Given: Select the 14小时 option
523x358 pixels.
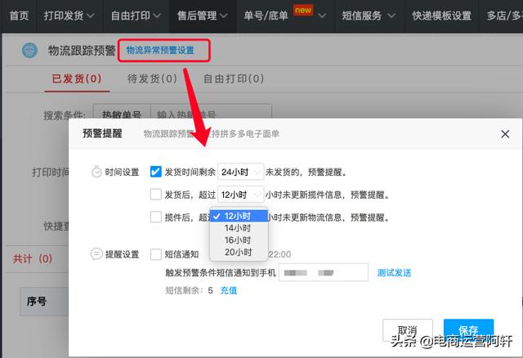Looking at the screenshot, I should coord(239,228).
